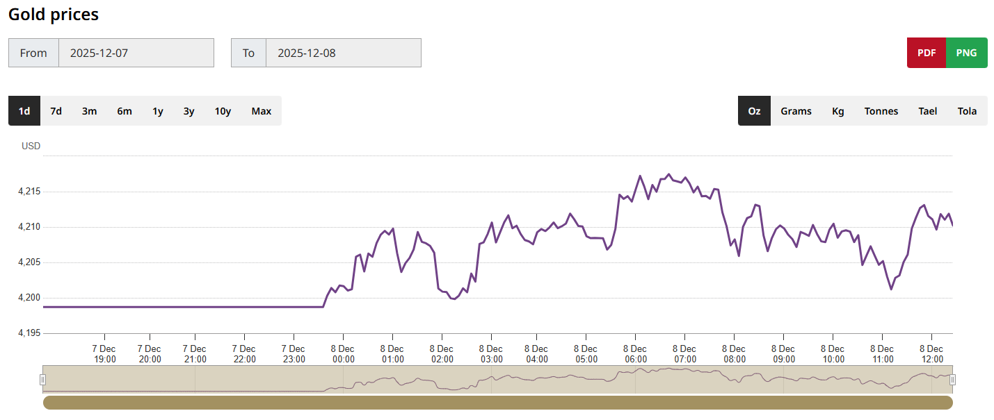Open the To date field
The image size is (994, 420).
tap(343, 53)
